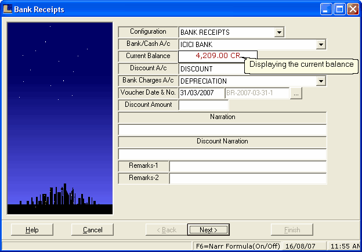Click the F6=Narr Formula(On/Off) status entry
The width and height of the screenshot is (362, 252).
[x=238, y=246]
